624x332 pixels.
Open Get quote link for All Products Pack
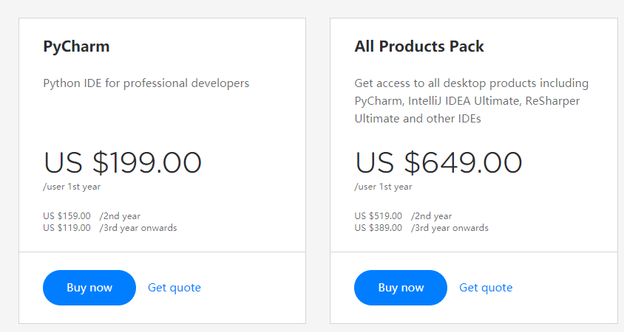click(x=486, y=288)
